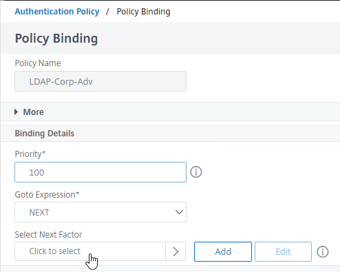Click the Edit button for Next Factor

pyautogui.click(x=283, y=251)
